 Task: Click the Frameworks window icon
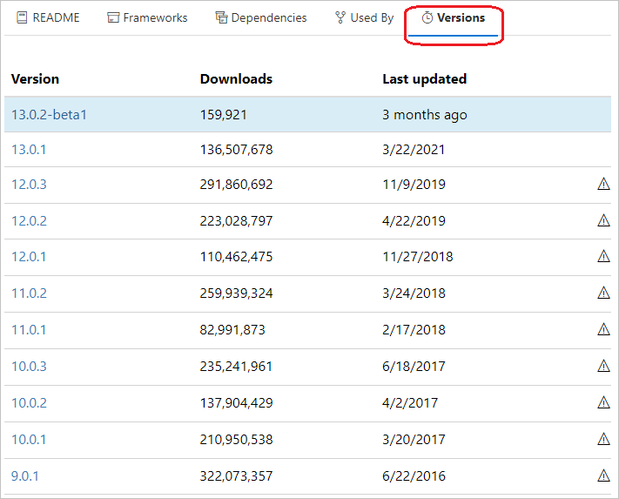[113, 17]
